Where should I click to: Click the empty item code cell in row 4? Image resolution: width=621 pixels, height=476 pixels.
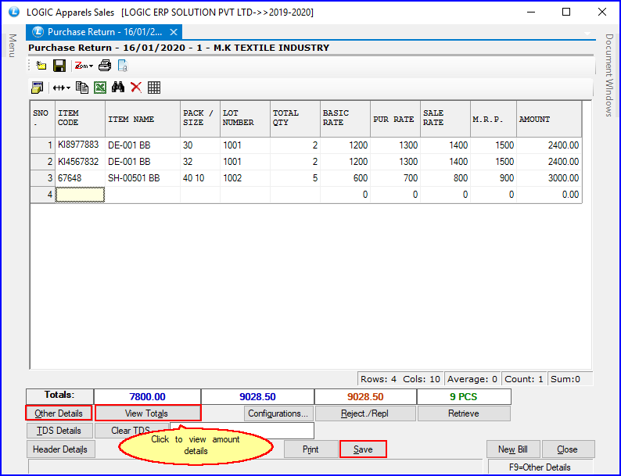[x=80, y=195]
